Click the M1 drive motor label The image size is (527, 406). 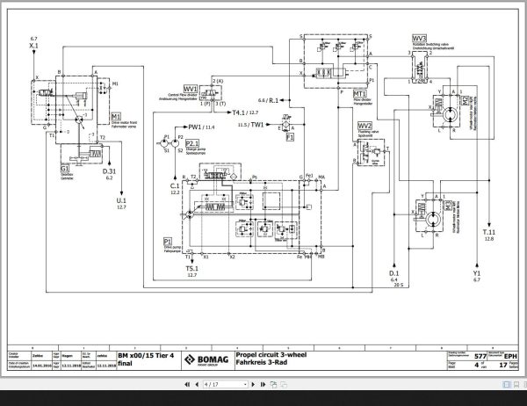click(116, 117)
